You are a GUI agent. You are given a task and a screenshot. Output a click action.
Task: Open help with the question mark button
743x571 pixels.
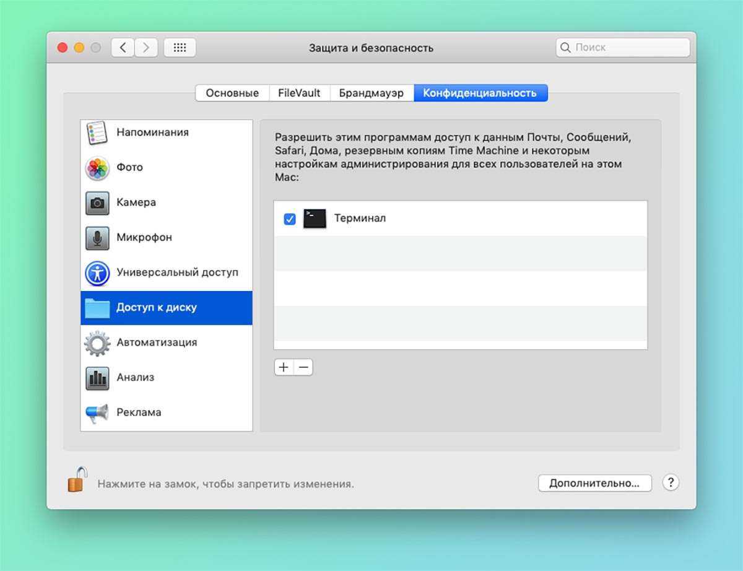(x=671, y=483)
